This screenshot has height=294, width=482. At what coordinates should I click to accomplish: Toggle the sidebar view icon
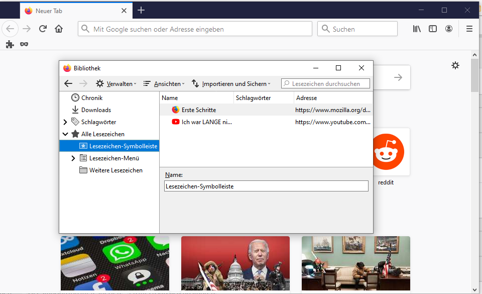[433, 29]
